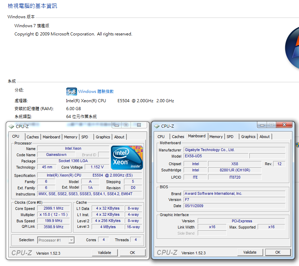299x266 pixels.
Task: Click the Specification field with E5504
Action: (90, 175)
